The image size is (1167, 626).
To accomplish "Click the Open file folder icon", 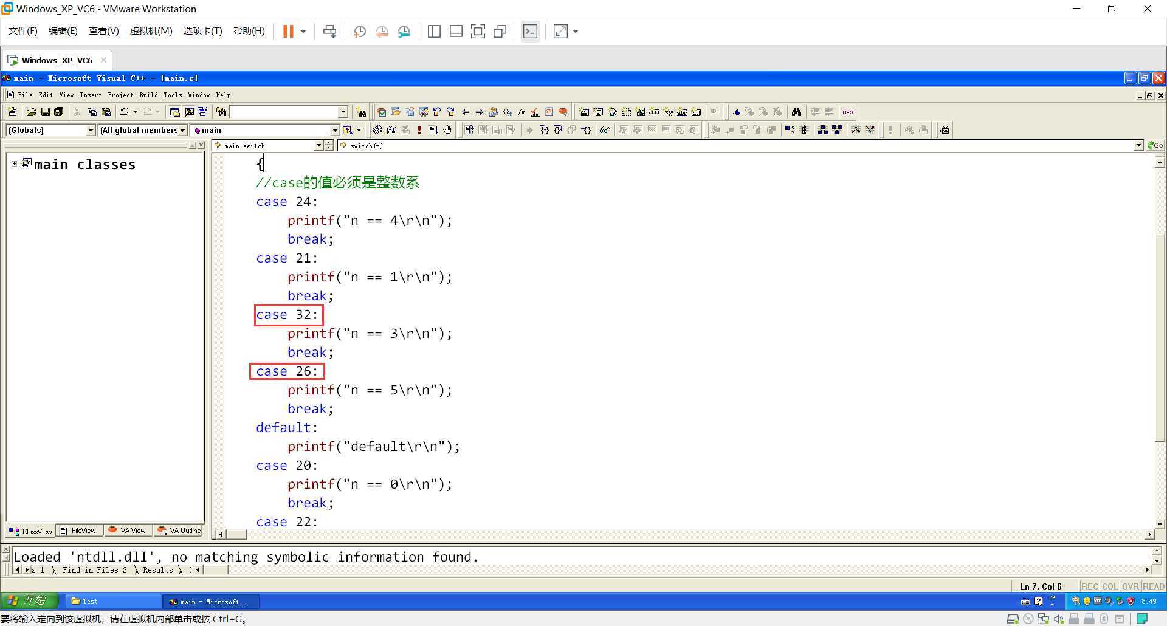I will (31, 112).
